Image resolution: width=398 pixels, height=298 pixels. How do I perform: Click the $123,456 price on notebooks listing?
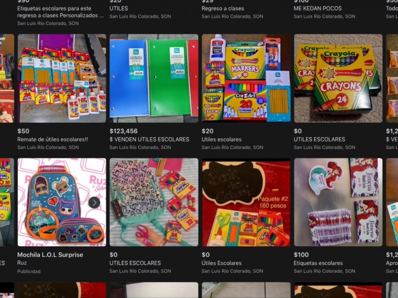[x=123, y=131]
